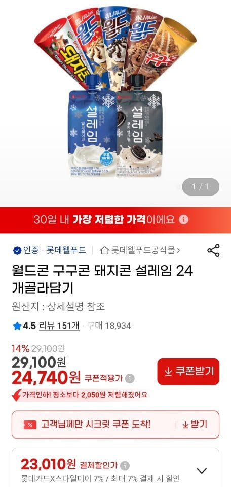231x487 pixels.
Task: Tap the 30일 내 가장 저렴한 가격 banner
Action: coord(115,220)
